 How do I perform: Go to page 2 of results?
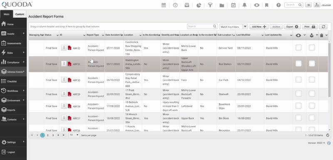[48, 135]
